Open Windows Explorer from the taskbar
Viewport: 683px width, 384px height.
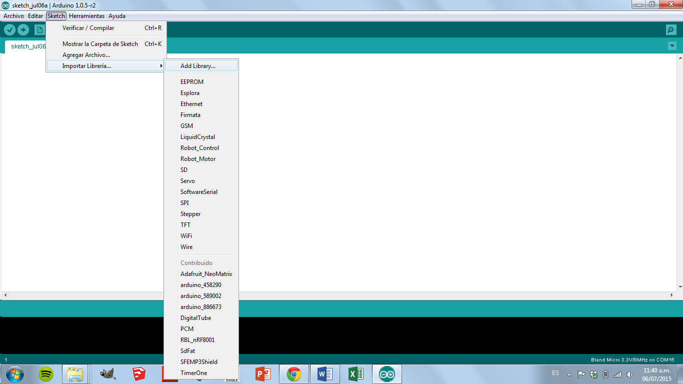pos(75,374)
